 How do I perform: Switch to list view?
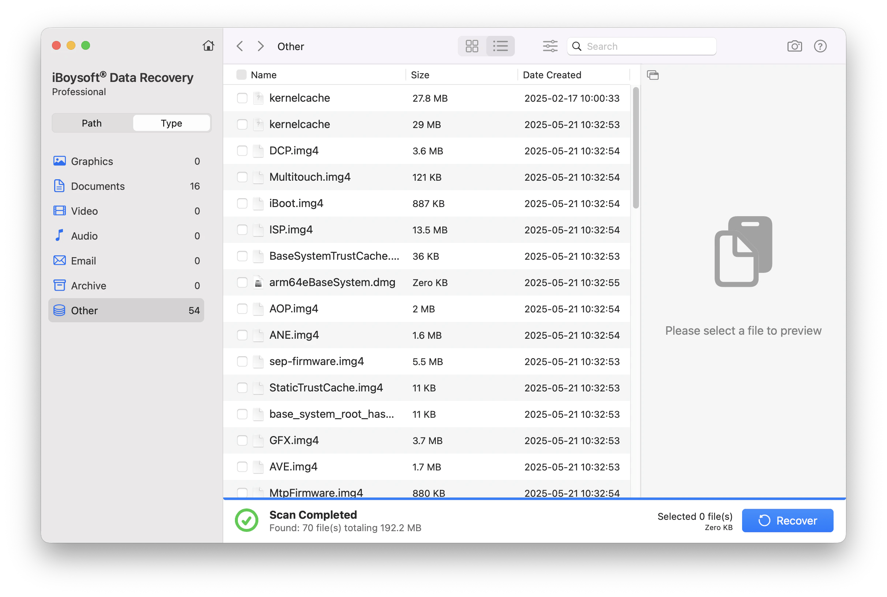[x=500, y=46]
